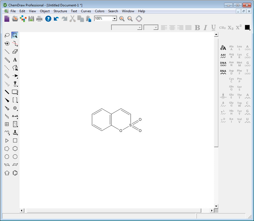Pick the Eraser tool

click(15, 52)
